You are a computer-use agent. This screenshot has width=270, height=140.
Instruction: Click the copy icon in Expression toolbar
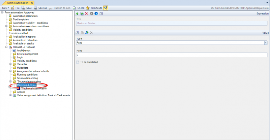coord(101,13)
